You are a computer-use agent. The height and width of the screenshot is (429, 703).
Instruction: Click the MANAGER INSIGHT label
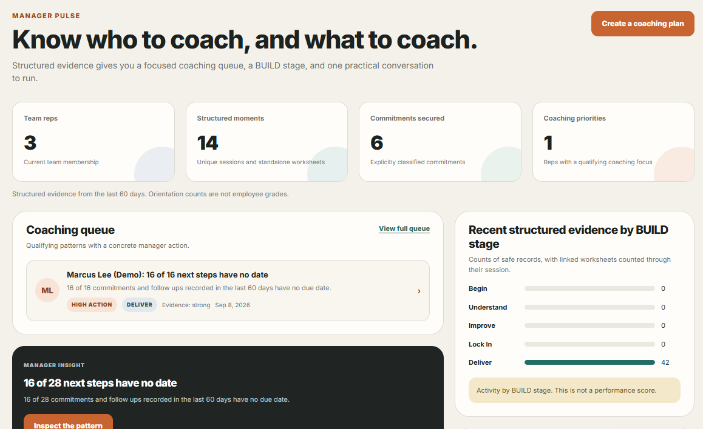54,365
